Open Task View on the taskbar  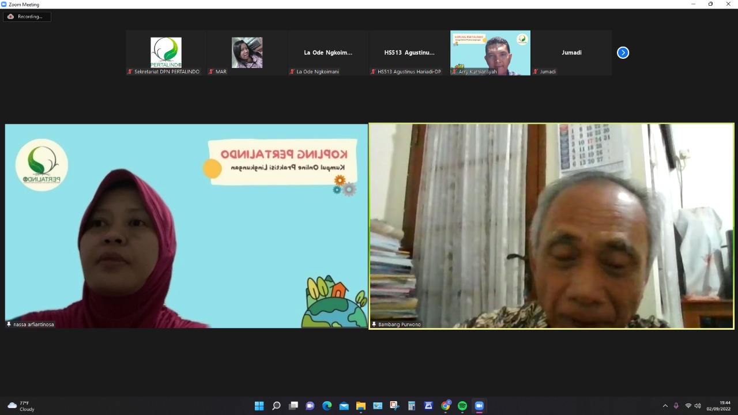coord(293,406)
